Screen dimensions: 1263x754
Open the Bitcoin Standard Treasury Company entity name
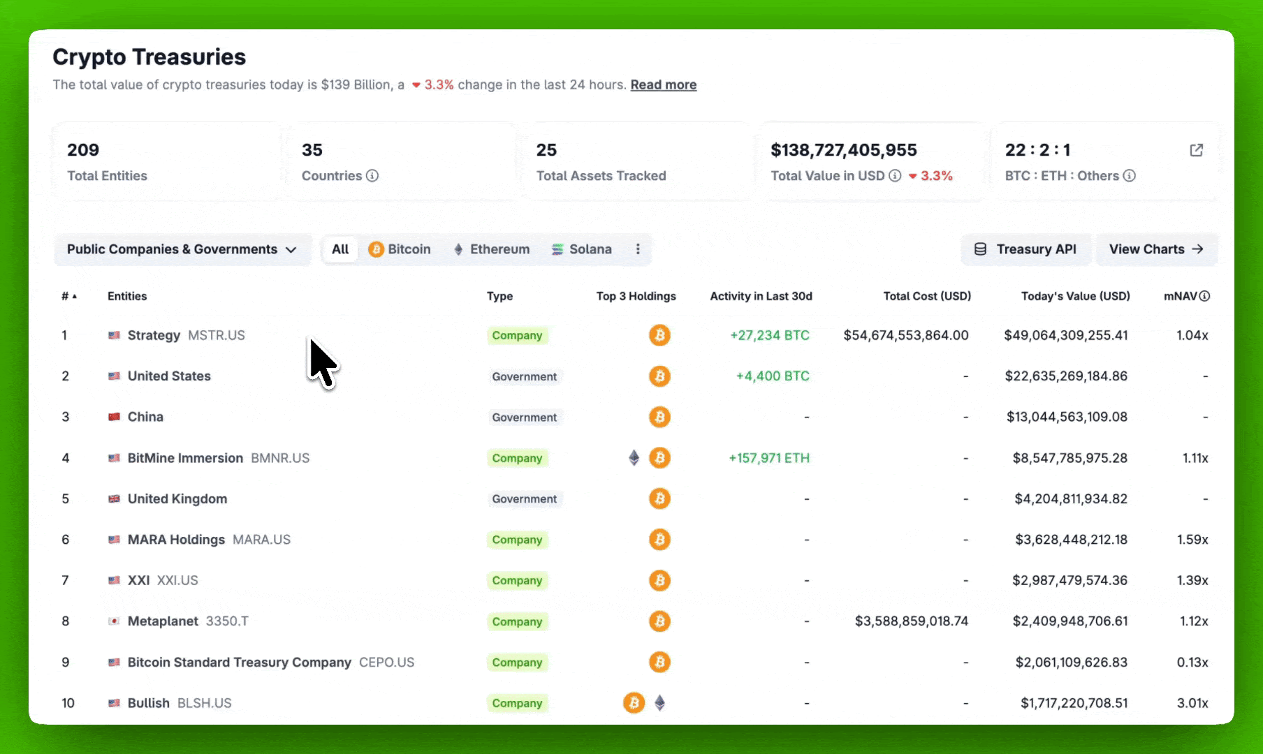tap(239, 662)
